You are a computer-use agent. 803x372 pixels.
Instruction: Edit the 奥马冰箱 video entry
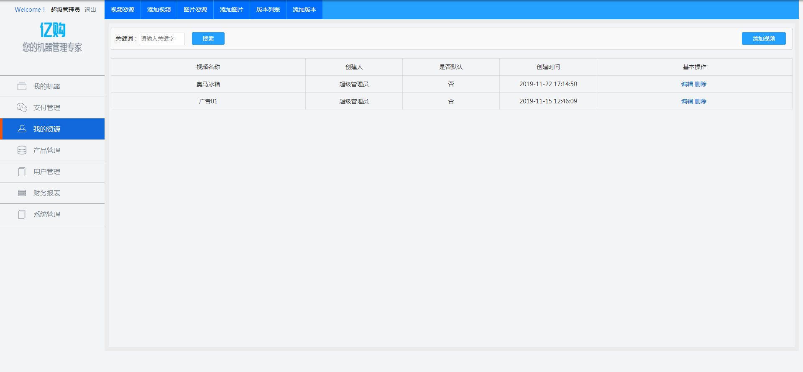click(x=687, y=84)
